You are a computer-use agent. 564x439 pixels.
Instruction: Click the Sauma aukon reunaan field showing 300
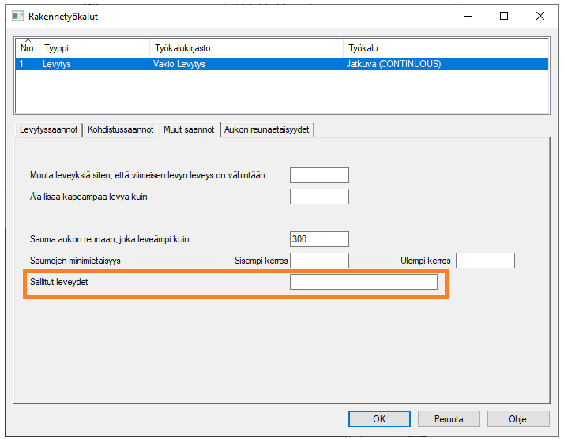pos(319,239)
